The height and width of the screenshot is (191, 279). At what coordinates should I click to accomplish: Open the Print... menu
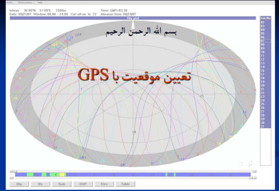10,3
